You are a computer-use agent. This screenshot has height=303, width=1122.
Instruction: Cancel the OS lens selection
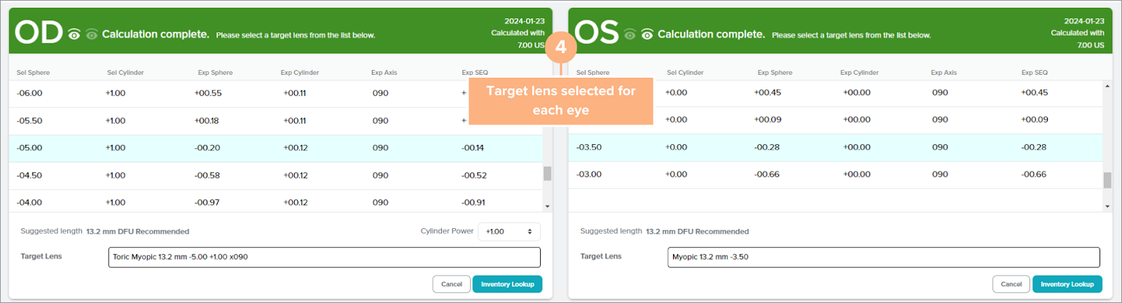coord(1011,284)
